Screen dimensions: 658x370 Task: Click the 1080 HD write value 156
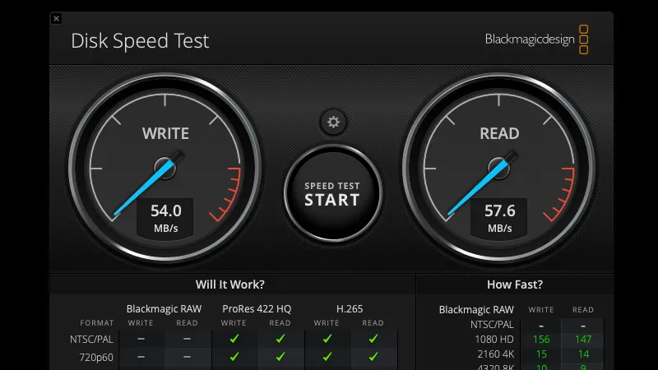[541, 339]
